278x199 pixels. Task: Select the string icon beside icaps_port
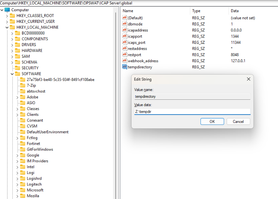(125, 42)
